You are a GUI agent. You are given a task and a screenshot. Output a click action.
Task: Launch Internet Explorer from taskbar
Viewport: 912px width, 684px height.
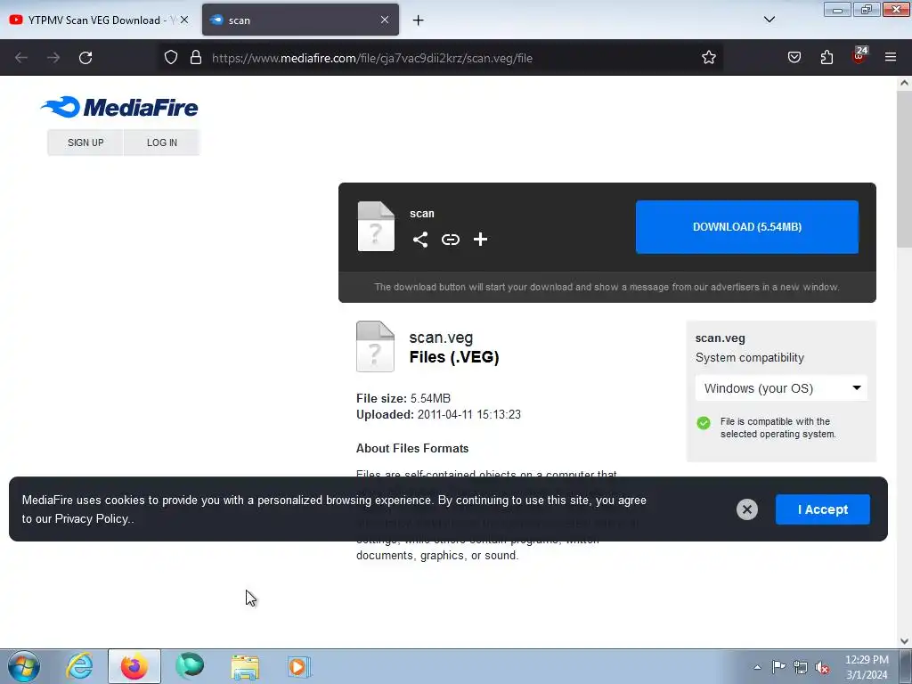point(79,666)
